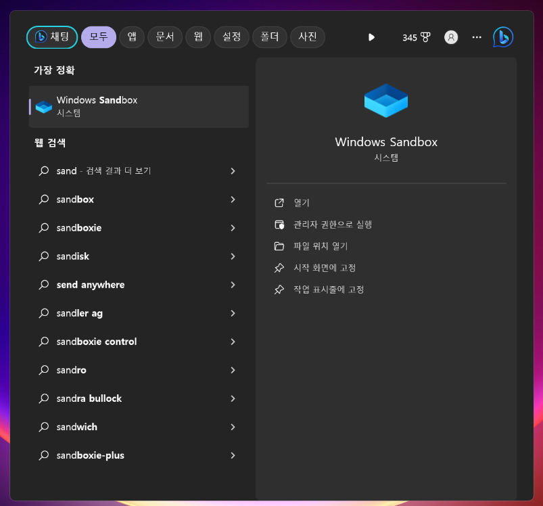This screenshot has height=506, width=543.
Task: Show more filters with the play arrow
Action: pos(371,37)
